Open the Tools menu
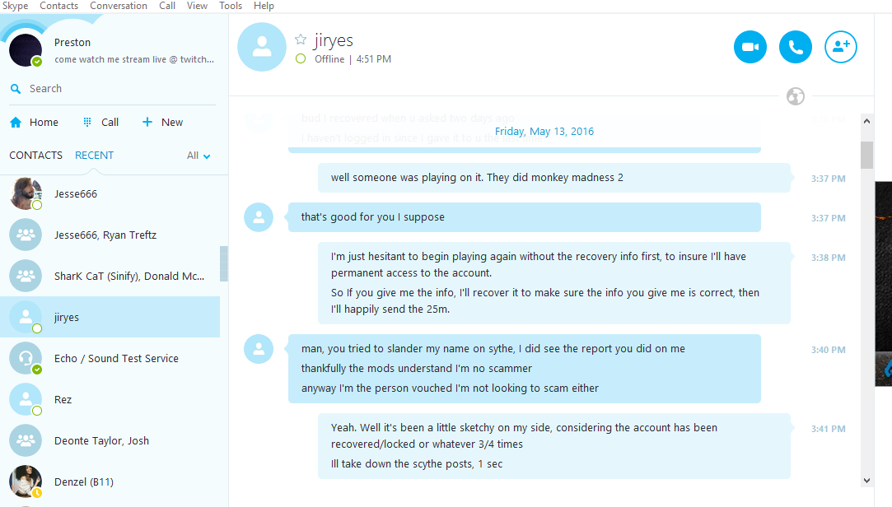 231,6
